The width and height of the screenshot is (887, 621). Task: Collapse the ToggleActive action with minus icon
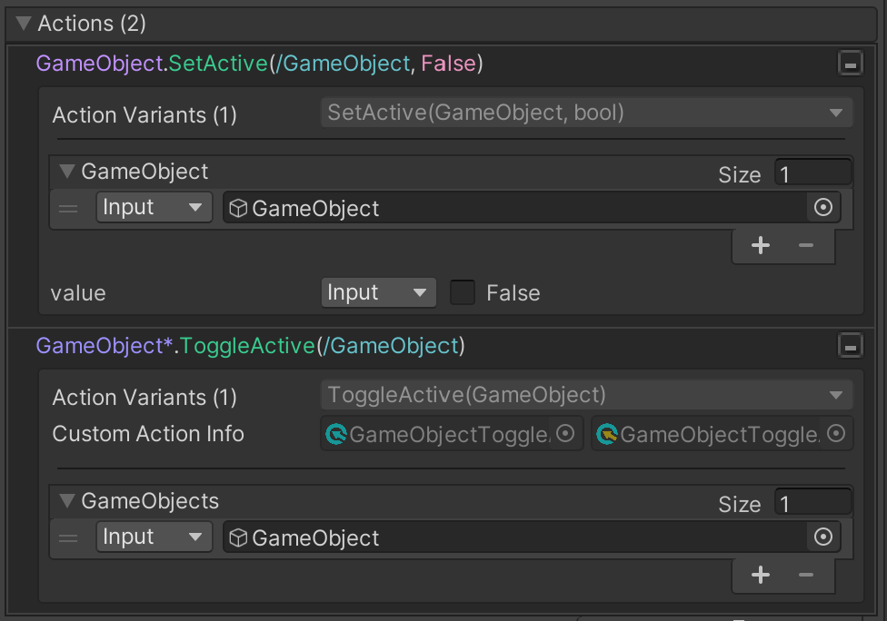pos(850,346)
